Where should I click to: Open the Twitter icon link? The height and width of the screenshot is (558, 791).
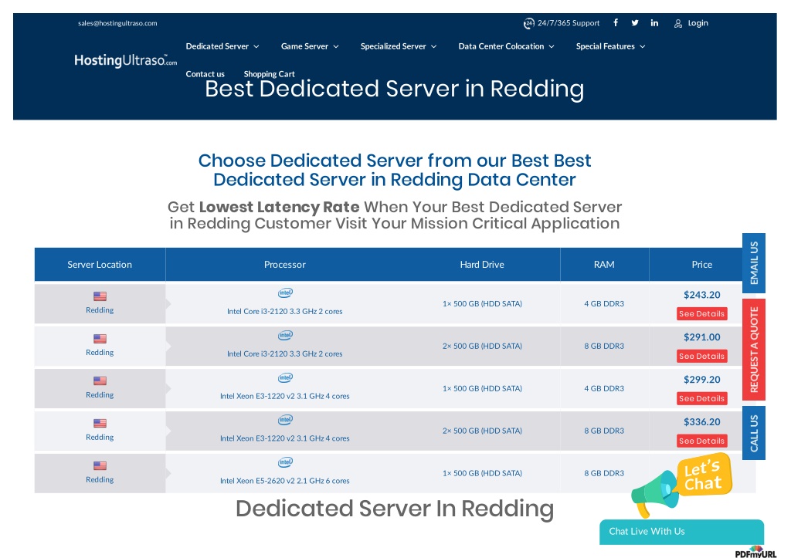pyautogui.click(x=635, y=22)
